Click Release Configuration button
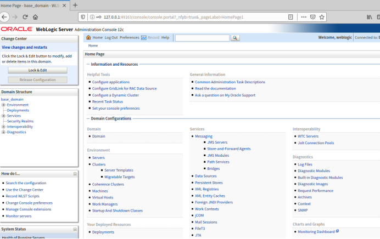 click(37, 80)
